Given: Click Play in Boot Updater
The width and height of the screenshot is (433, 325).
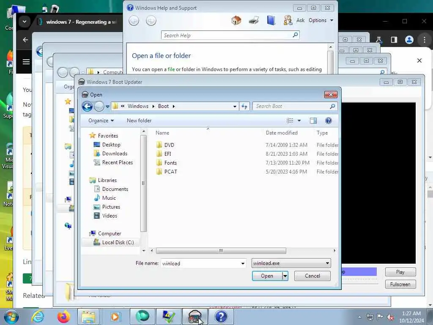Looking at the screenshot, I should point(400,272).
